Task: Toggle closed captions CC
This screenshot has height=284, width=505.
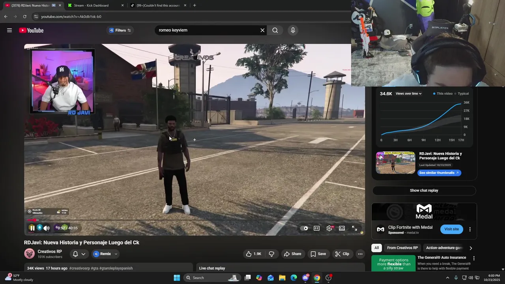Action: coord(316,228)
